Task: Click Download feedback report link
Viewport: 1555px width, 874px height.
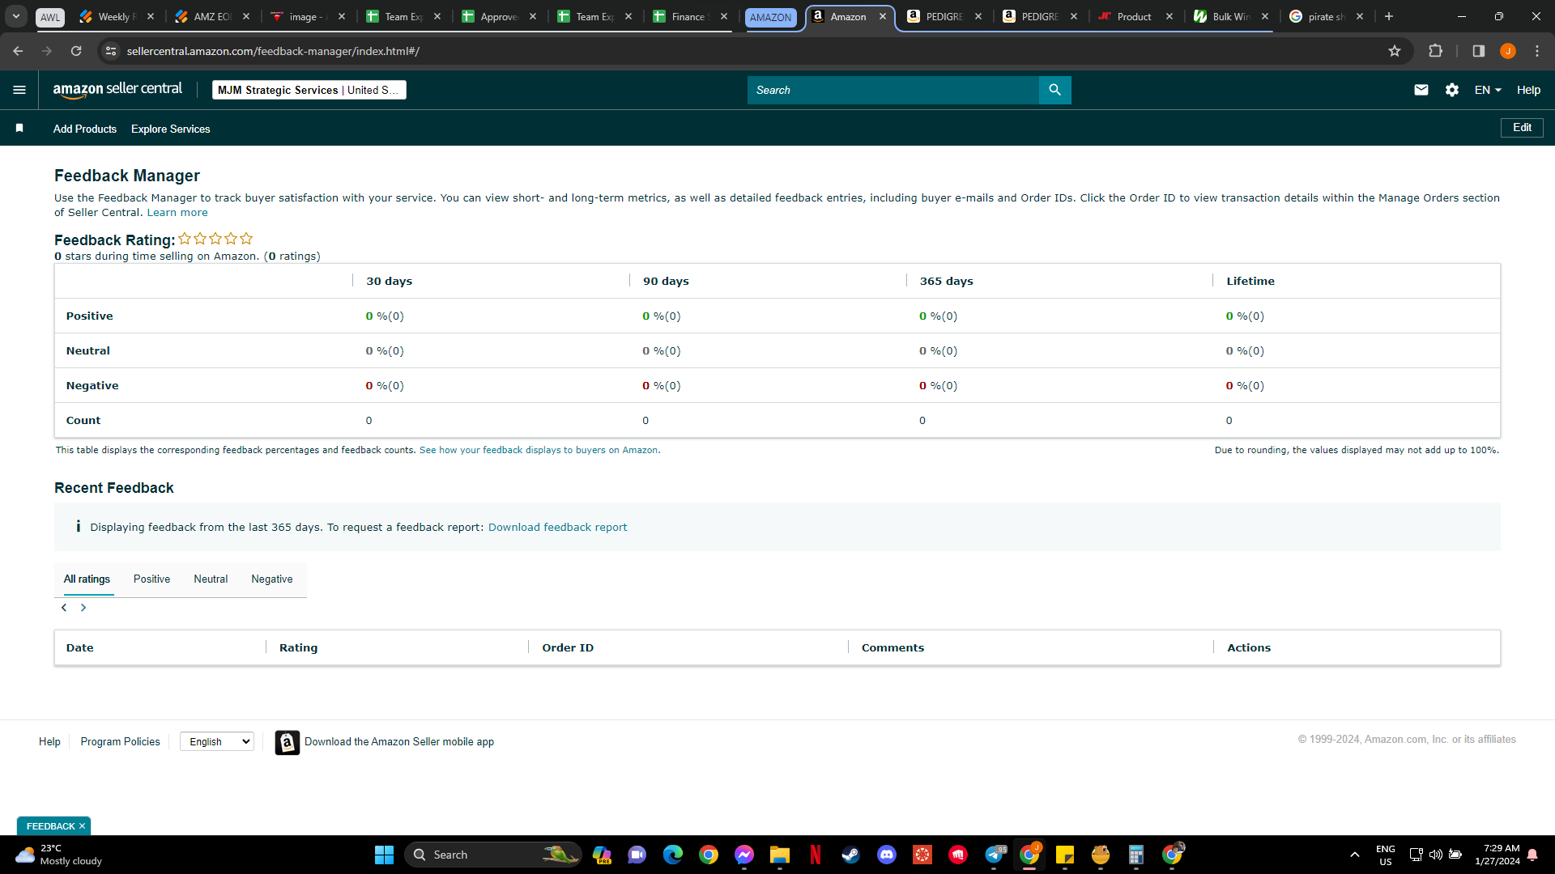Action: click(x=557, y=528)
